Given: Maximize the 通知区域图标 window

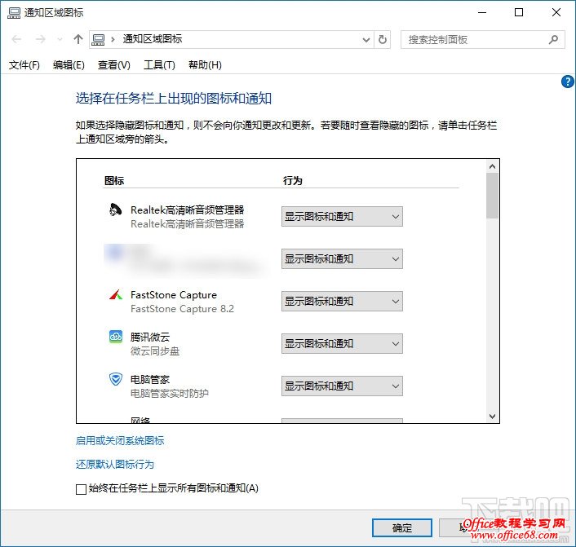Looking at the screenshot, I should [x=519, y=12].
